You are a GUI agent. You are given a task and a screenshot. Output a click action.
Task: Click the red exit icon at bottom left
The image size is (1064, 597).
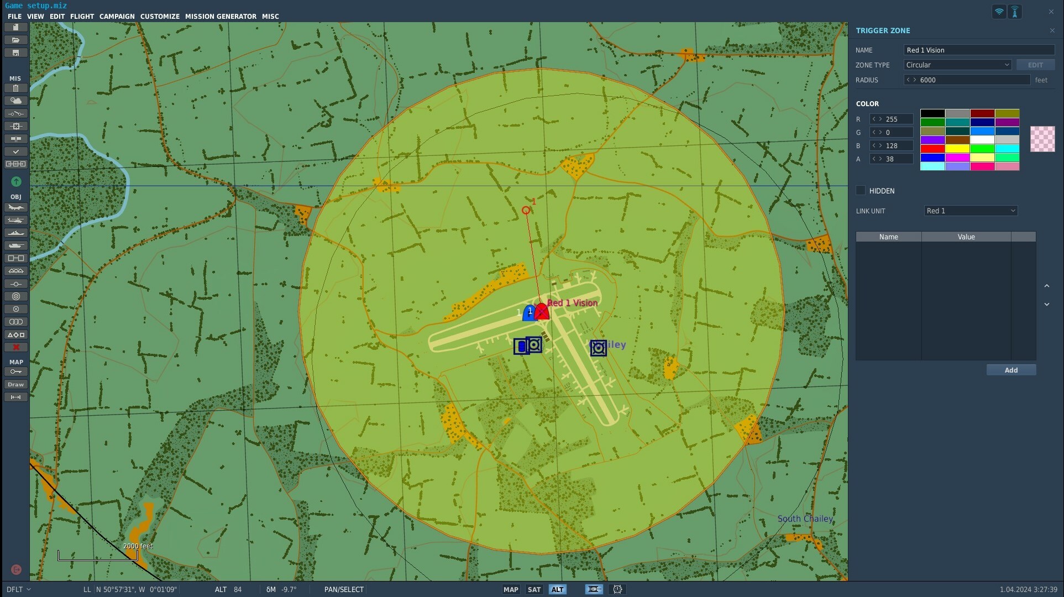click(x=16, y=569)
